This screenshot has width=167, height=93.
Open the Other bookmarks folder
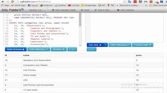pos(158,5)
